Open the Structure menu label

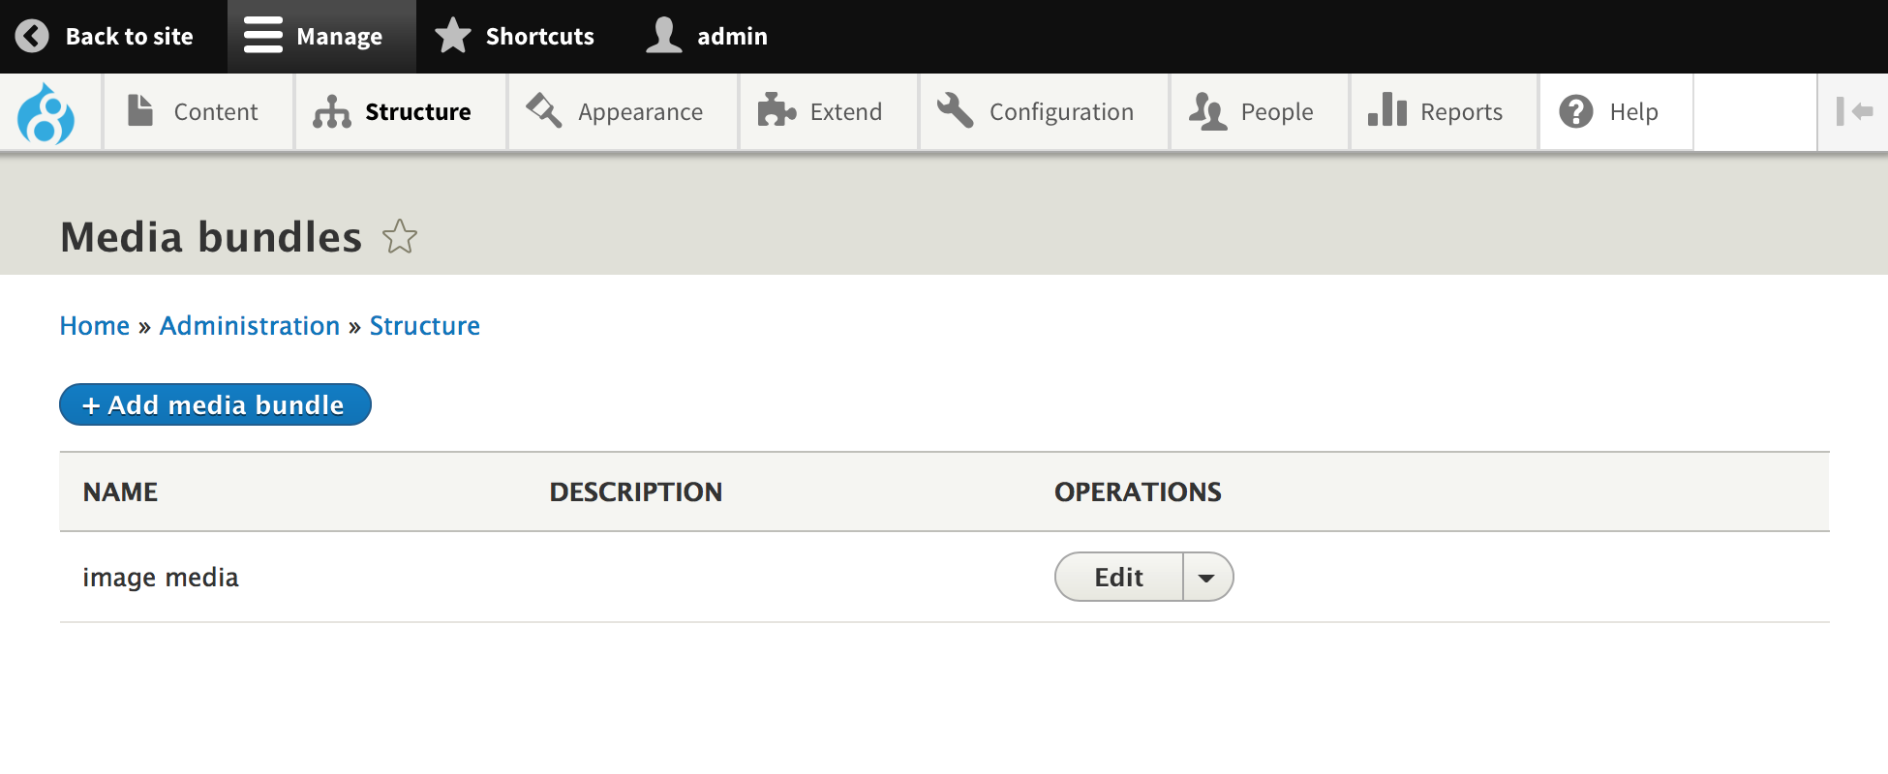click(418, 112)
